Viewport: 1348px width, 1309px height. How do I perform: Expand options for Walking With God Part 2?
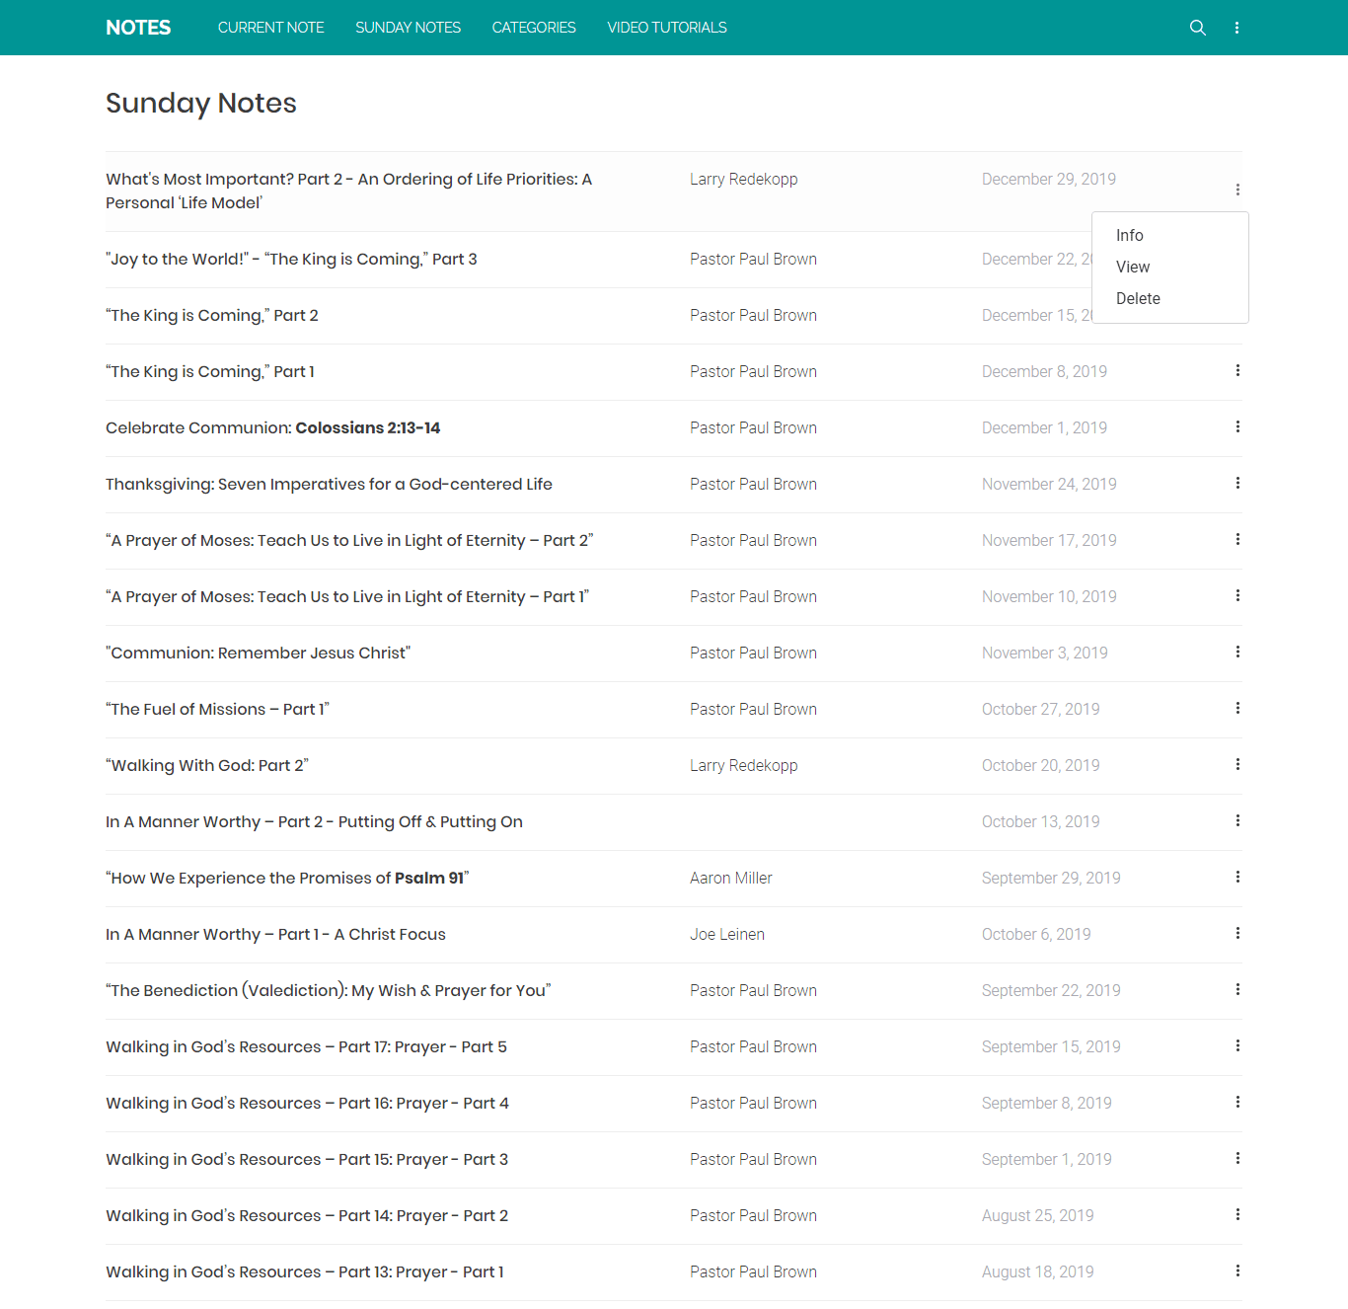coord(1237,765)
